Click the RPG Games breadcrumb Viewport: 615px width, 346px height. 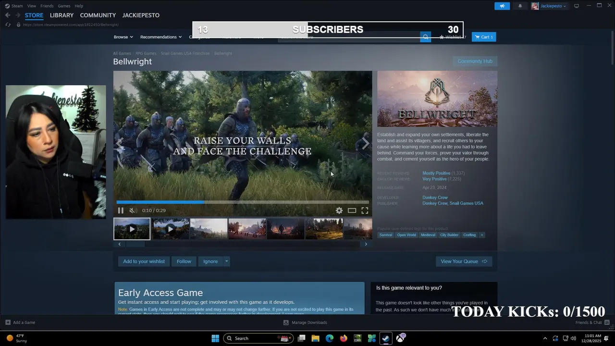[146, 53]
